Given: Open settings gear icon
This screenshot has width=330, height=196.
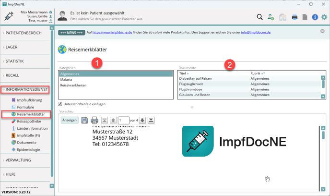Looking at the screenshot, I should [324, 17].
